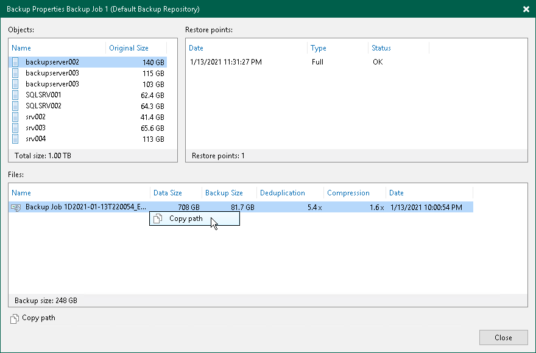Image resolution: width=536 pixels, height=353 pixels.
Task: Click the SQLSRV002 object icon
Action: tap(15, 106)
